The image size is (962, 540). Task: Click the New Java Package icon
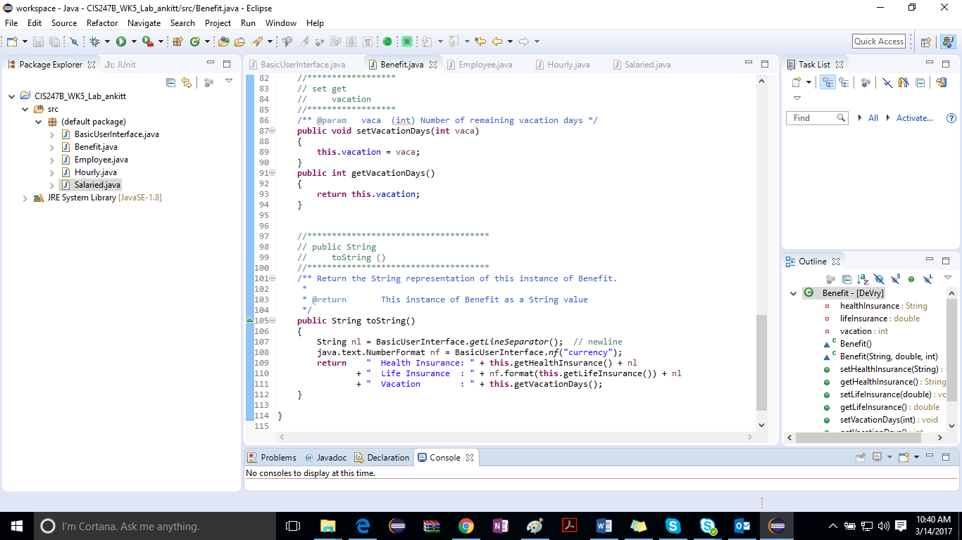pos(177,41)
